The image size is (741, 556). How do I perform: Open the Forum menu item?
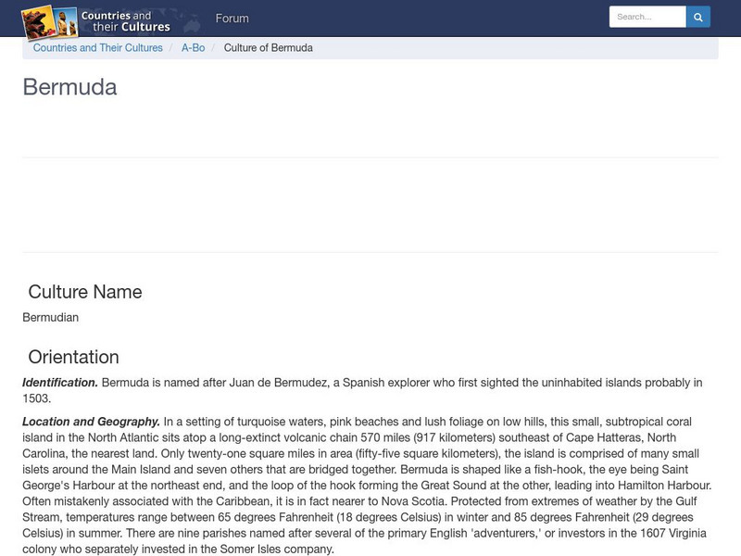[x=232, y=19]
